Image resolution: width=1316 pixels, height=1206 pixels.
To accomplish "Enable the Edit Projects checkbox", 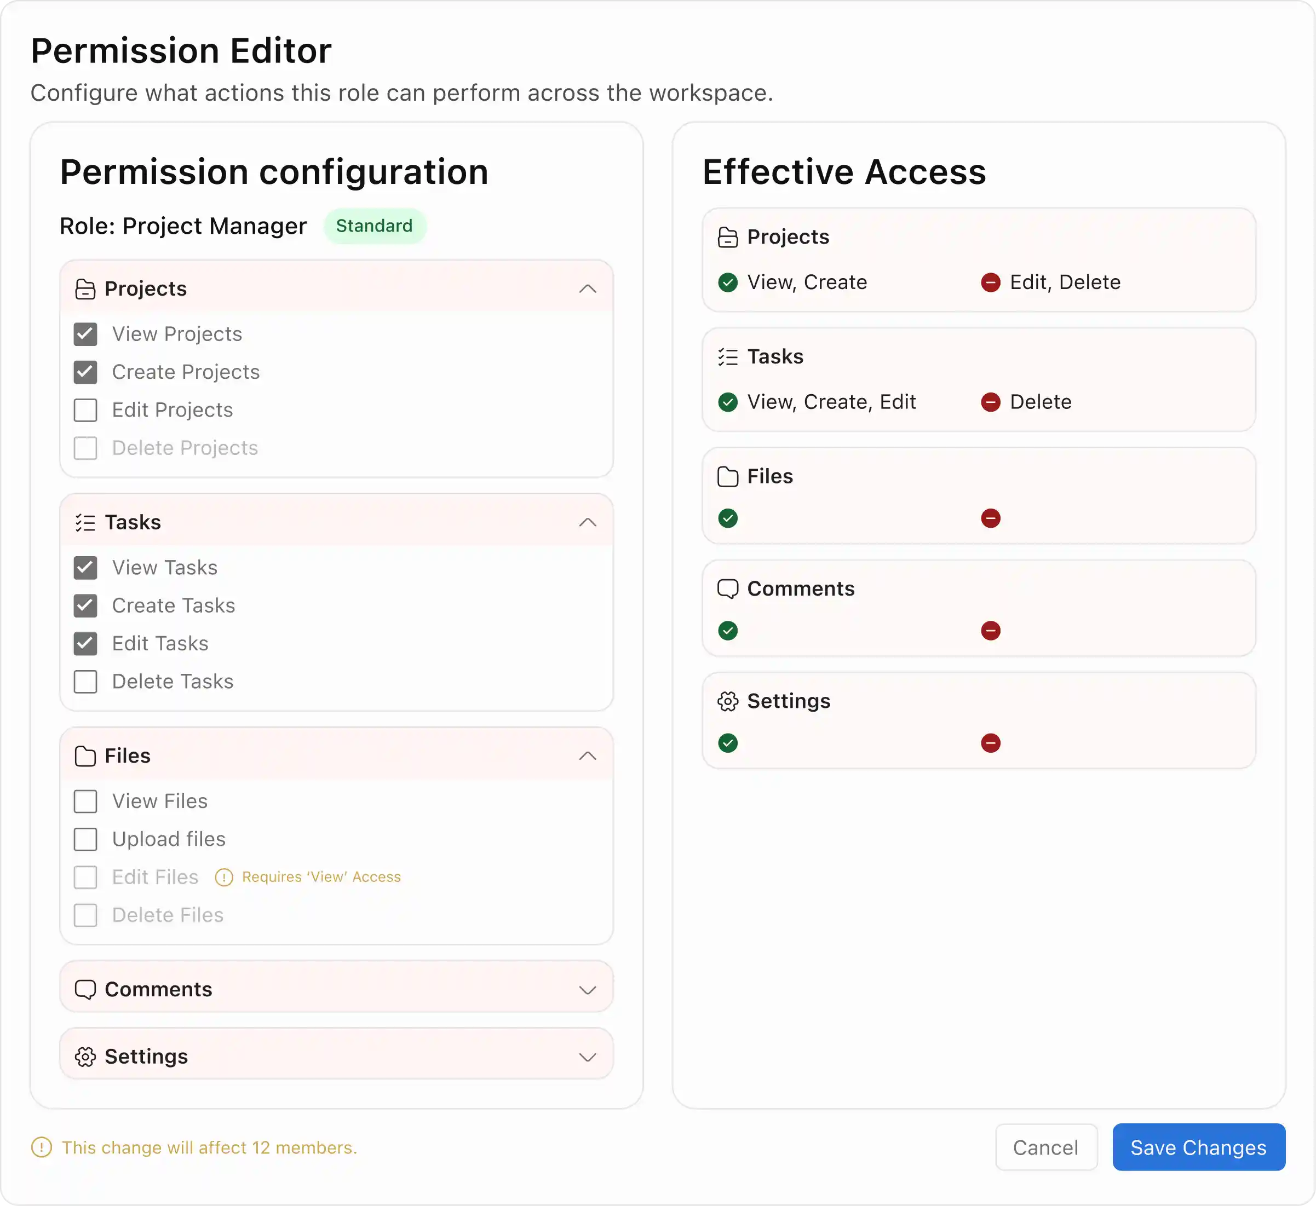I will [x=85, y=411].
